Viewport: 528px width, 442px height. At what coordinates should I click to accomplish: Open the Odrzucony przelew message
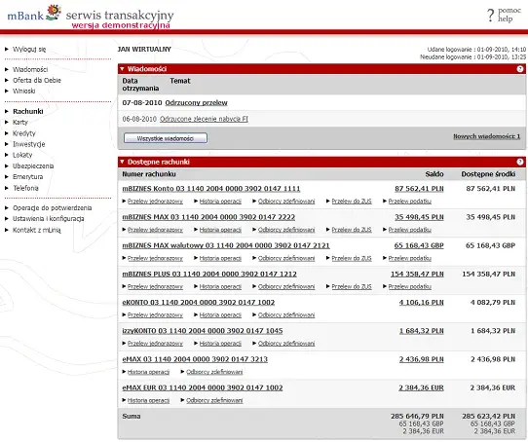[196, 102]
